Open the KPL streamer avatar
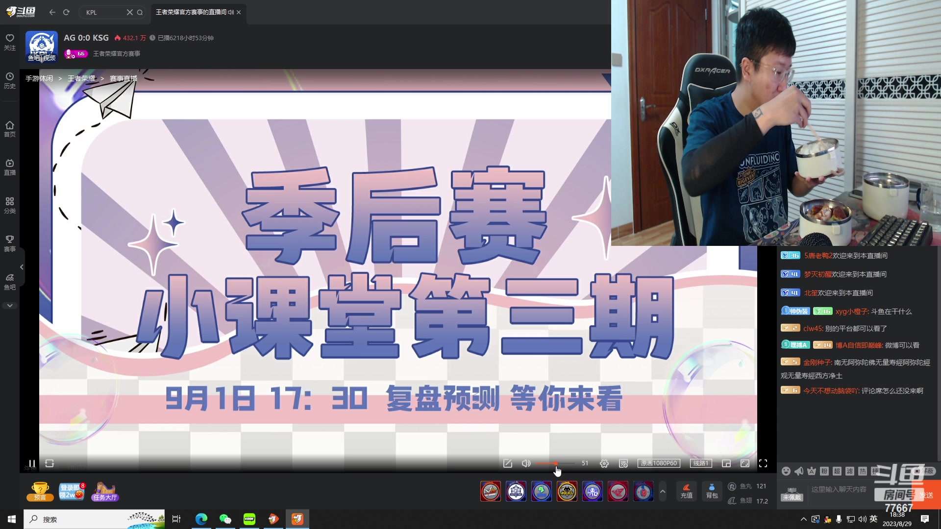 point(42,47)
